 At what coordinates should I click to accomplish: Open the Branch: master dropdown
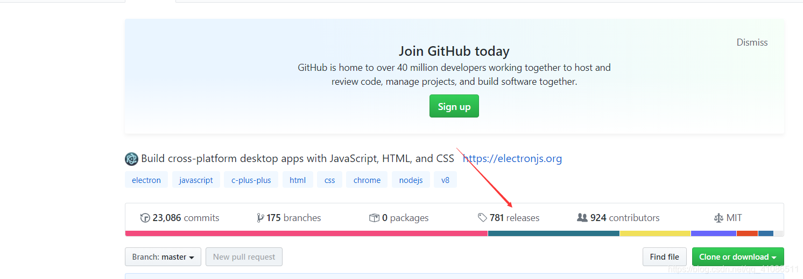pyautogui.click(x=163, y=257)
